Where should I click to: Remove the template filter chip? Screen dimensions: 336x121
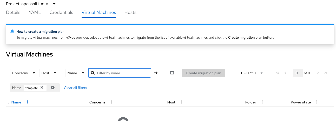(x=42, y=88)
